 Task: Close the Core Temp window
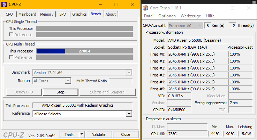pos(249,8)
